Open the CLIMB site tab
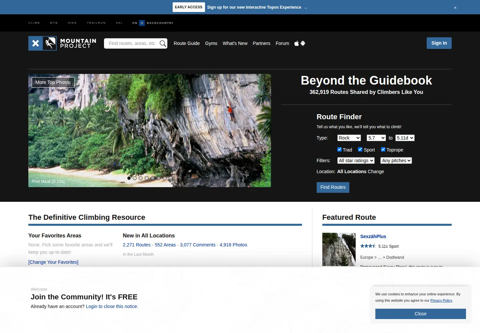Image resolution: width=480 pixels, height=333 pixels. (x=34, y=23)
